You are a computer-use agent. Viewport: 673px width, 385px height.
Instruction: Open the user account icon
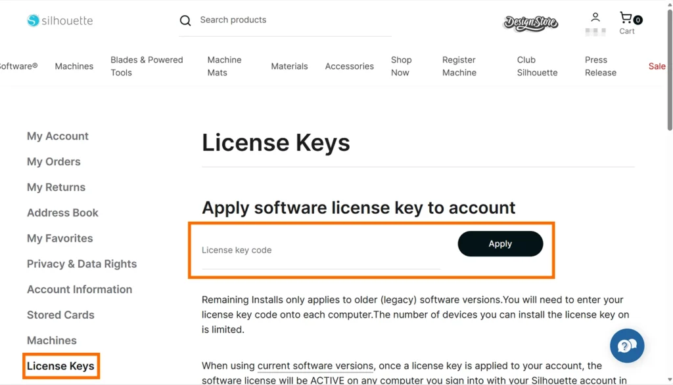pos(595,18)
